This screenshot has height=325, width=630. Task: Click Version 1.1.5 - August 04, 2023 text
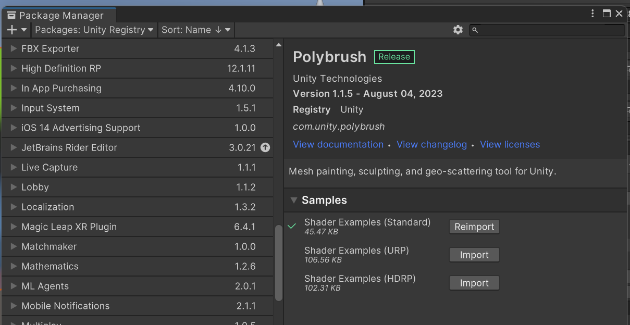coord(367,94)
